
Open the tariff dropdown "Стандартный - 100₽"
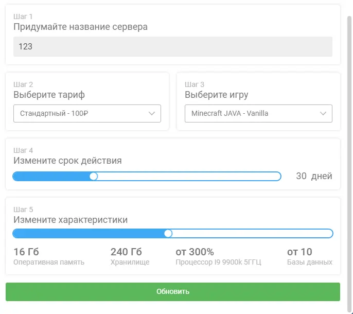(82, 114)
